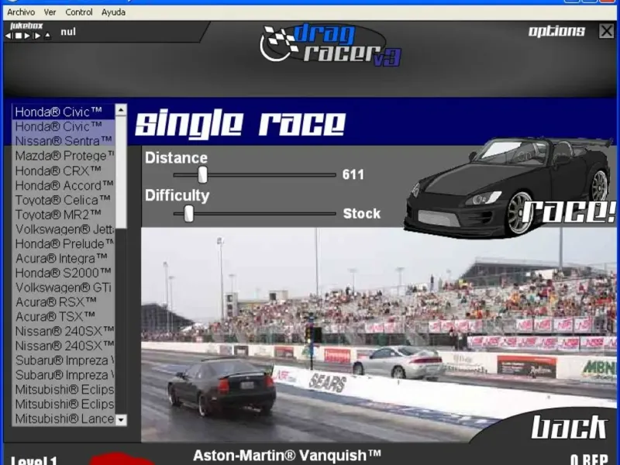Play the jukebox music

tap(27, 36)
